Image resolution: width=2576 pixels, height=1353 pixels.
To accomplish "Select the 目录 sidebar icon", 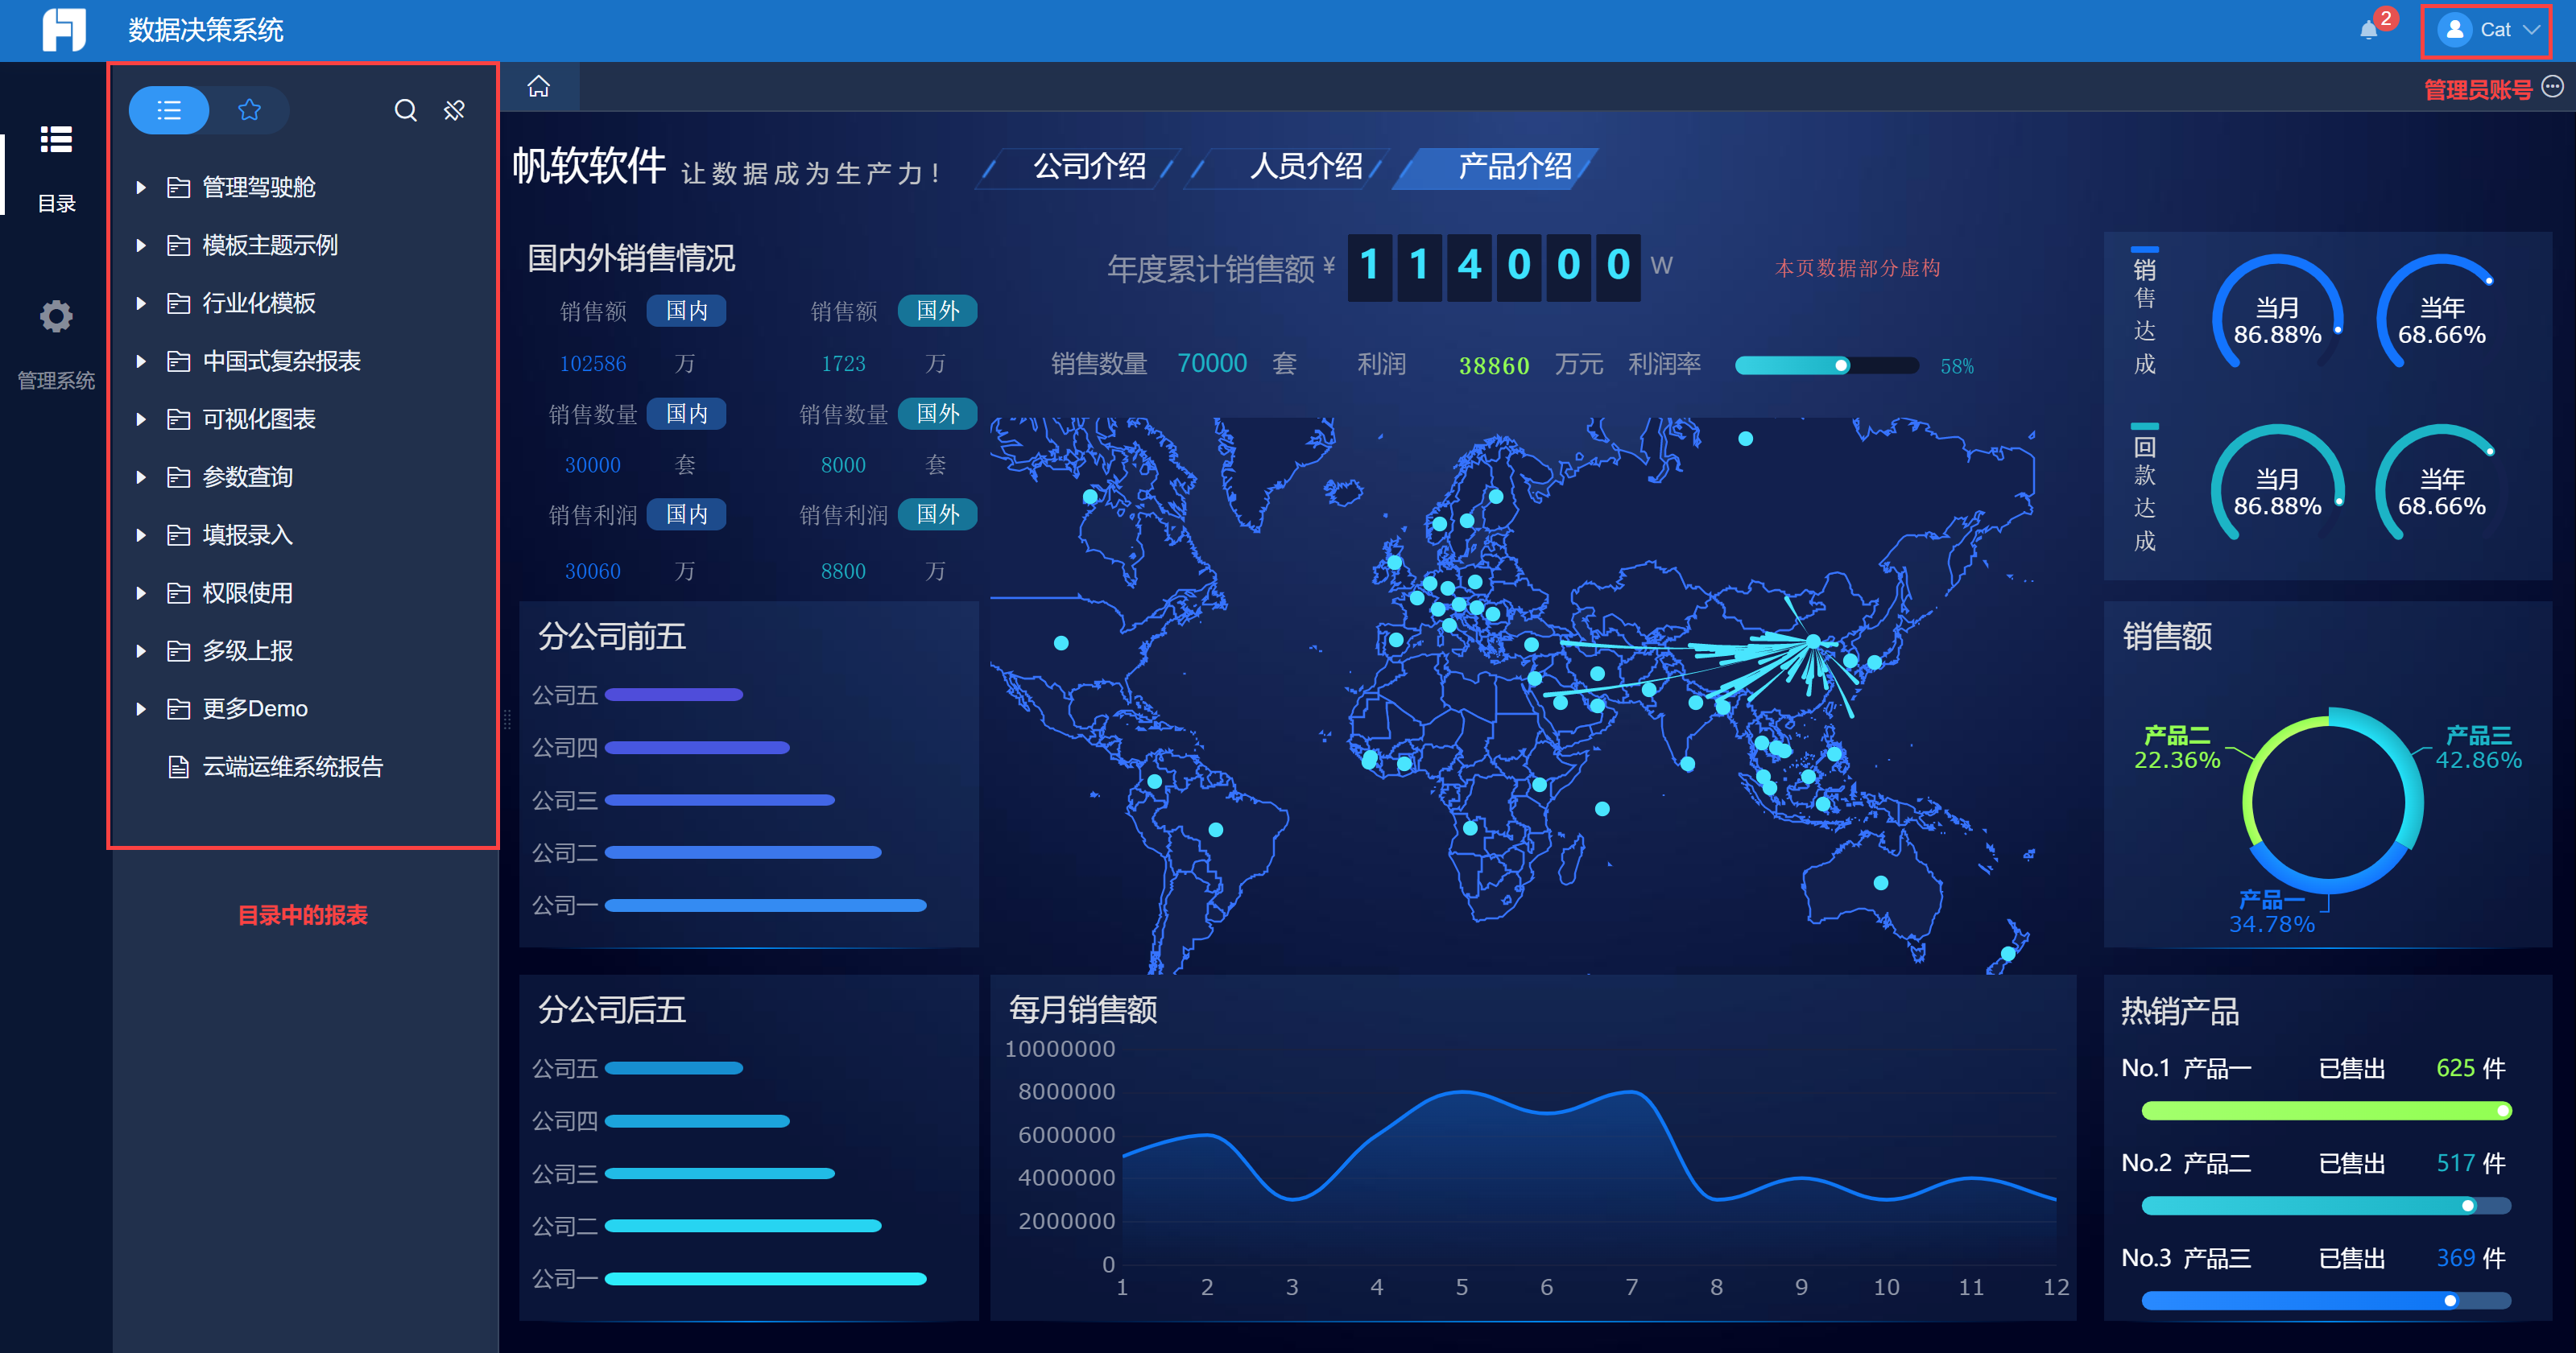I will [56, 141].
